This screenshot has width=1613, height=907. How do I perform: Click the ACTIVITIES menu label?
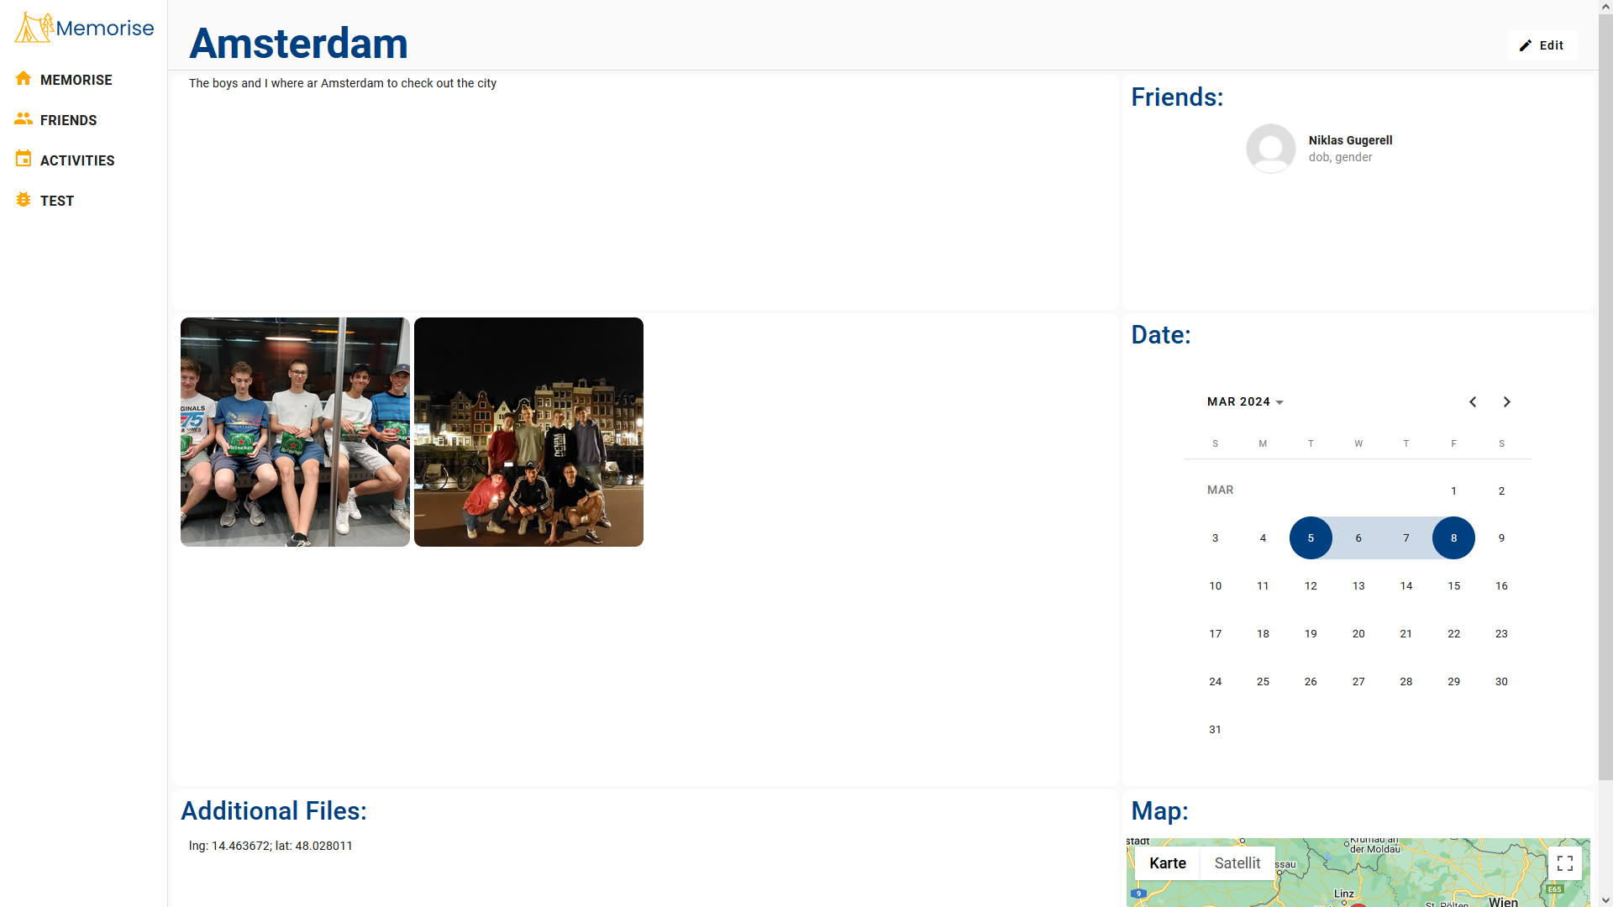77,160
